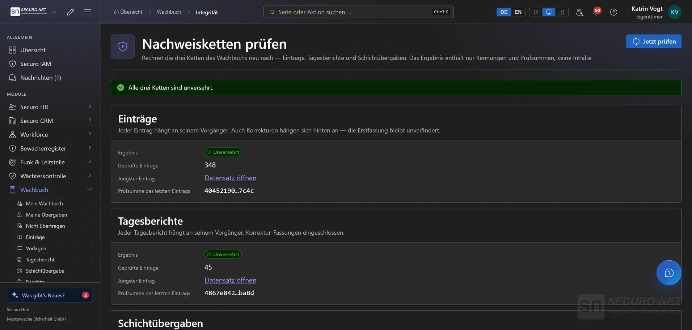
Task: Switch language to EN
Action: [518, 12]
